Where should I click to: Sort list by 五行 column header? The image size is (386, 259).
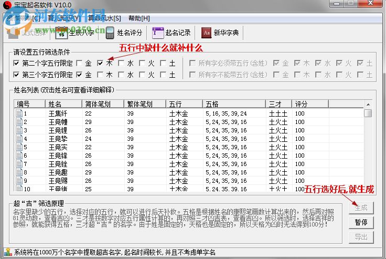coord(184,104)
